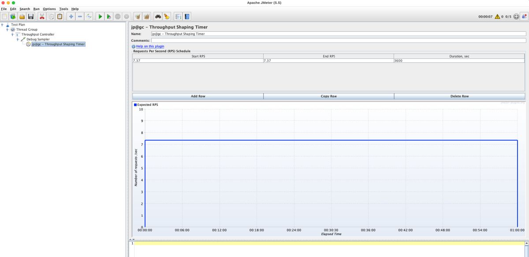Select Test Plan in the tree
This screenshot has width=529, height=257.
[18, 25]
